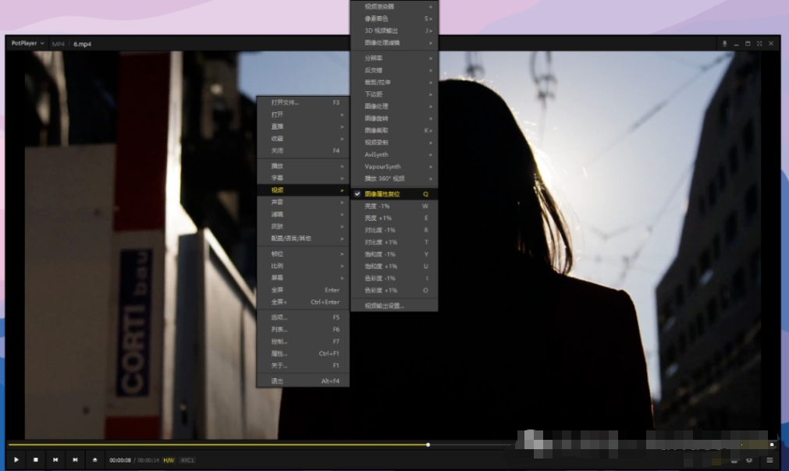Expand 直播 submenu
Image resolution: width=789 pixels, height=471 pixels.
click(x=303, y=126)
